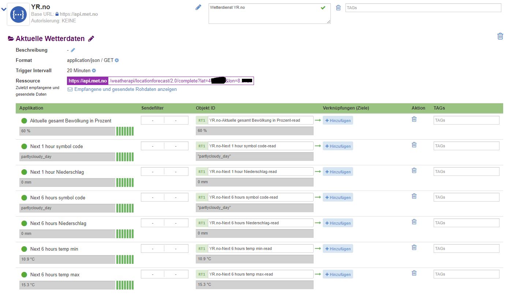Delete the Next 6 hours temp min row

tap(414, 247)
